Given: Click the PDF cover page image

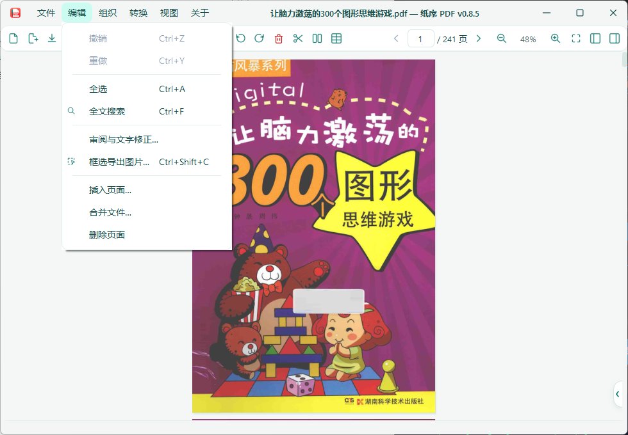Looking at the screenshot, I should click(313, 236).
